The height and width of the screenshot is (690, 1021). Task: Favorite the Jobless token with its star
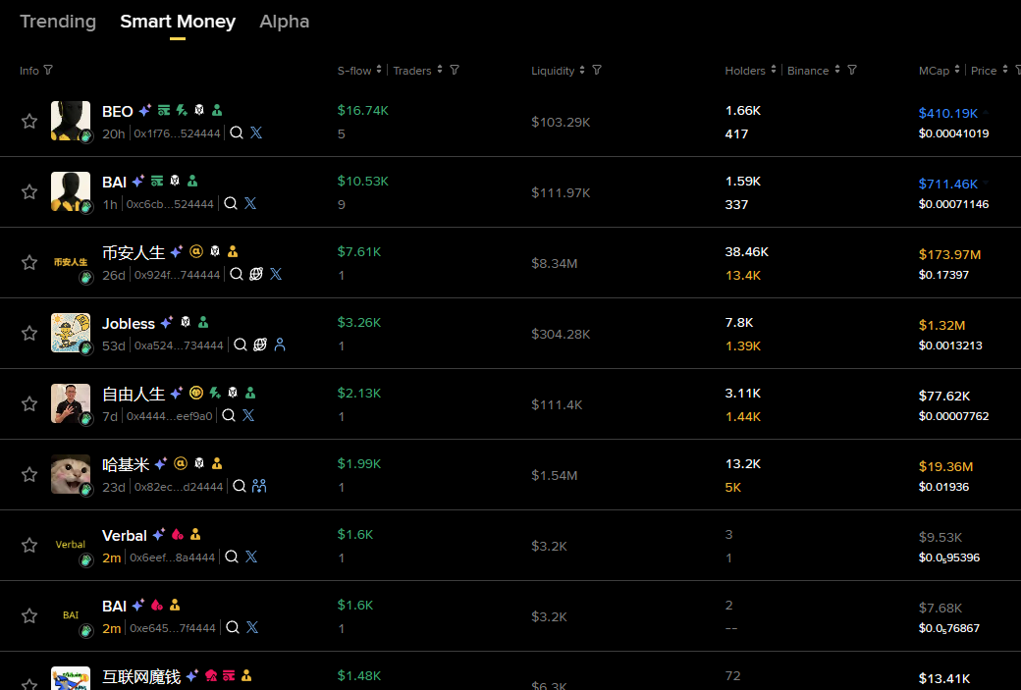click(x=28, y=333)
